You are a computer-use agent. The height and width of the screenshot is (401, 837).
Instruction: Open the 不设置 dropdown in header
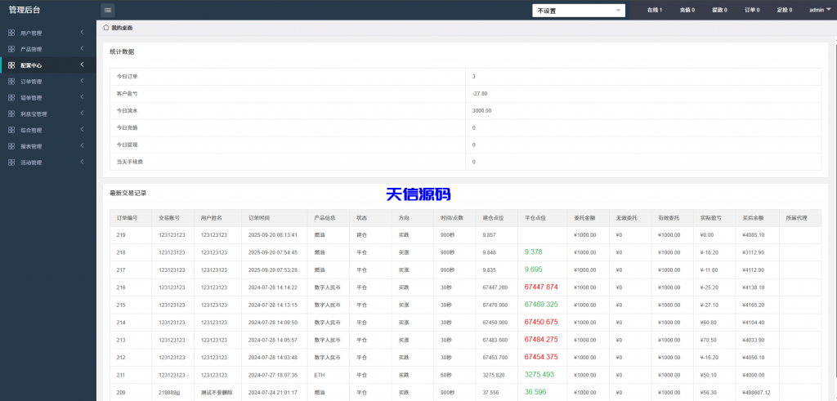579,11
